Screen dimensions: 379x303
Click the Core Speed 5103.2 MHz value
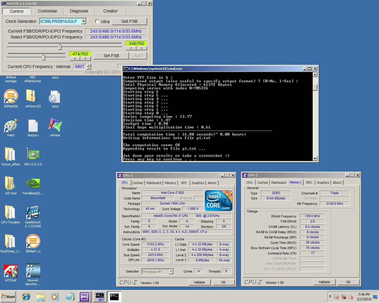pyautogui.click(x=155, y=244)
